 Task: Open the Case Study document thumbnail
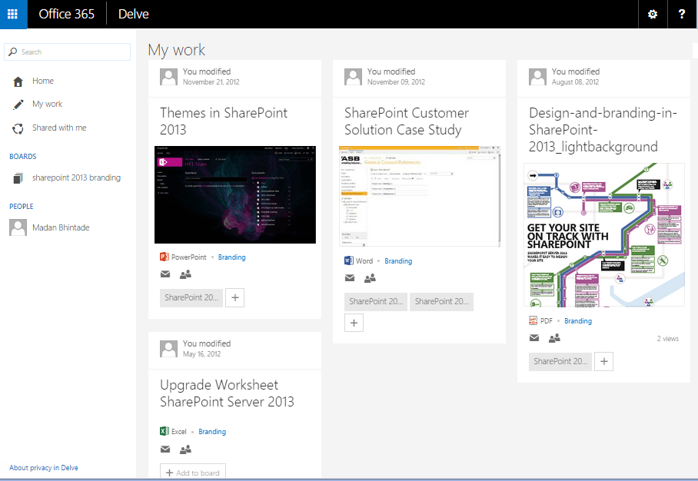click(419, 196)
